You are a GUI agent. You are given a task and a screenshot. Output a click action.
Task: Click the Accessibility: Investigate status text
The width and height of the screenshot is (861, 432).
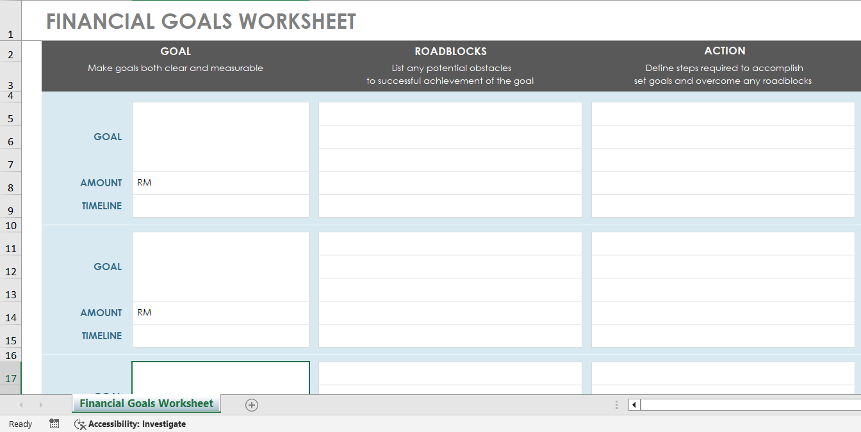(x=137, y=424)
